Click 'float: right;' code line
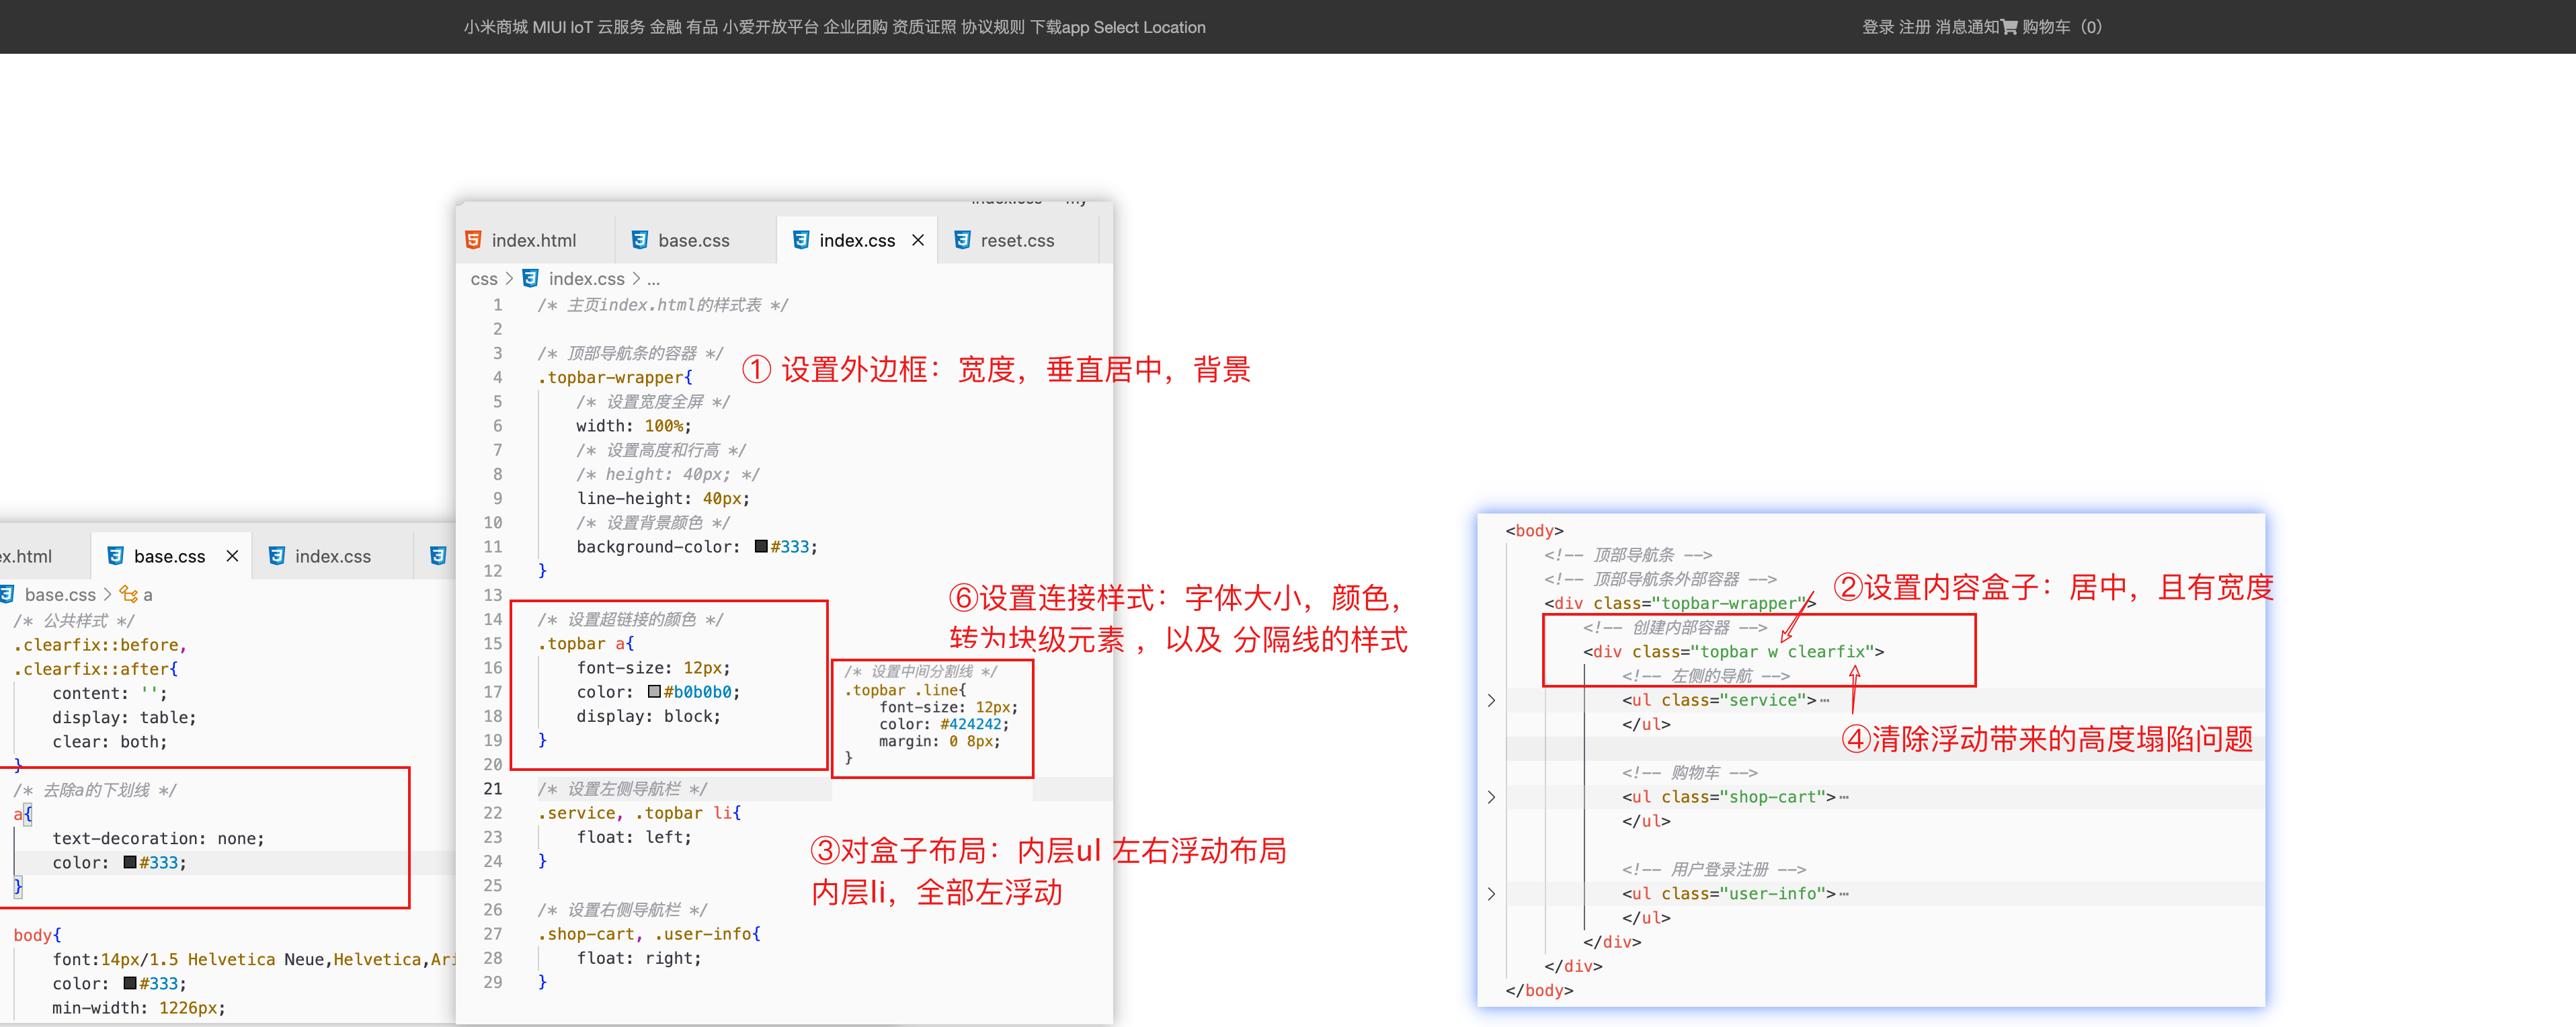 (639, 959)
